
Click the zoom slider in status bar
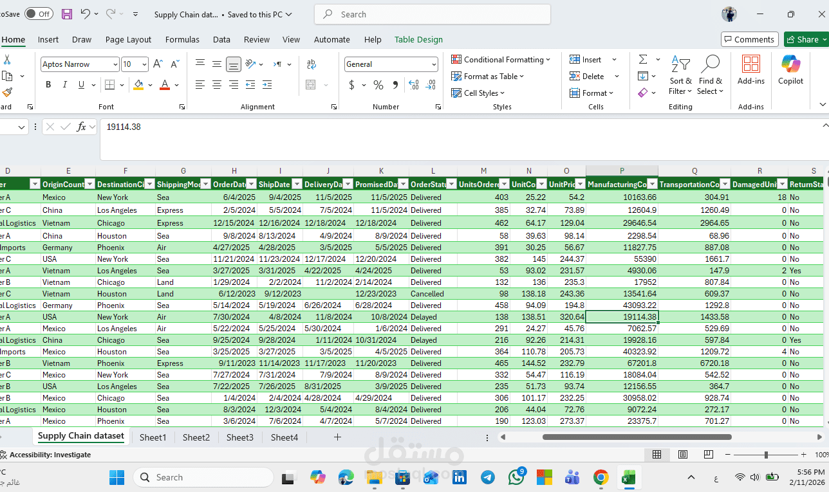click(x=766, y=455)
